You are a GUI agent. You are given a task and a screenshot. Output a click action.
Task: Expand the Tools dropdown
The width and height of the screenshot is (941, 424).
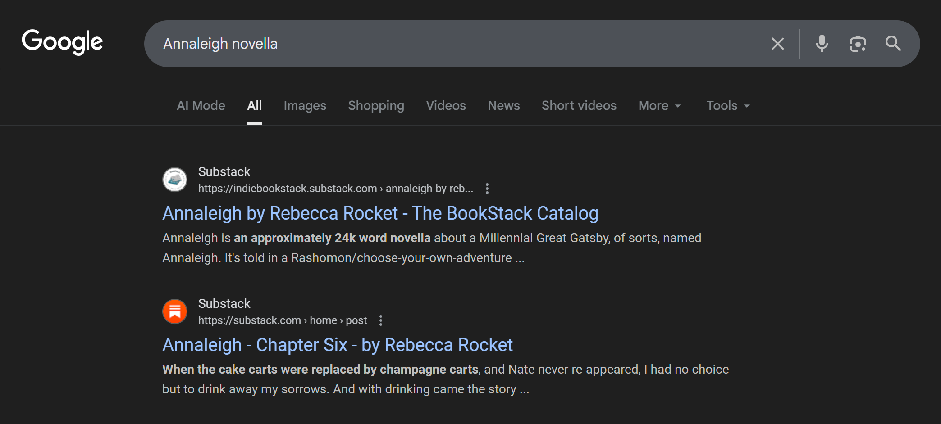coord(728,105)
